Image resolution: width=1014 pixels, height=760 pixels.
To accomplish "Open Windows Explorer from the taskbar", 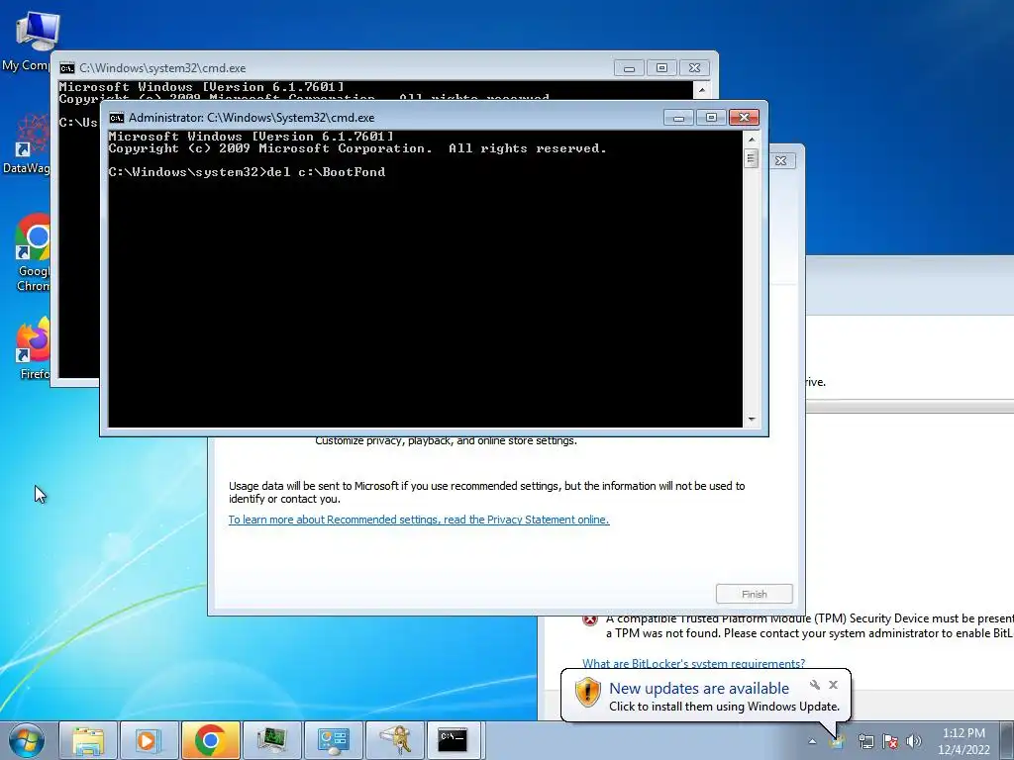I will (x=88, y=740).
